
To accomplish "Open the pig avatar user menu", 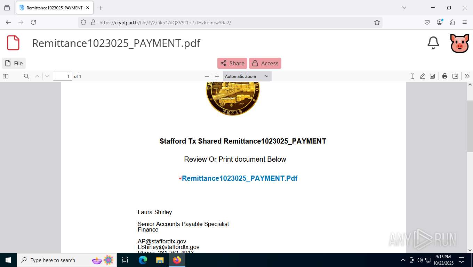I will pos(459,43).
